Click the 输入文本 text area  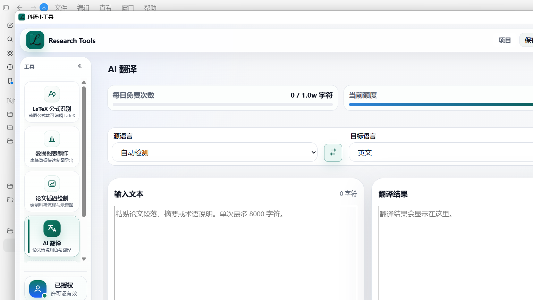pos(236,253)
